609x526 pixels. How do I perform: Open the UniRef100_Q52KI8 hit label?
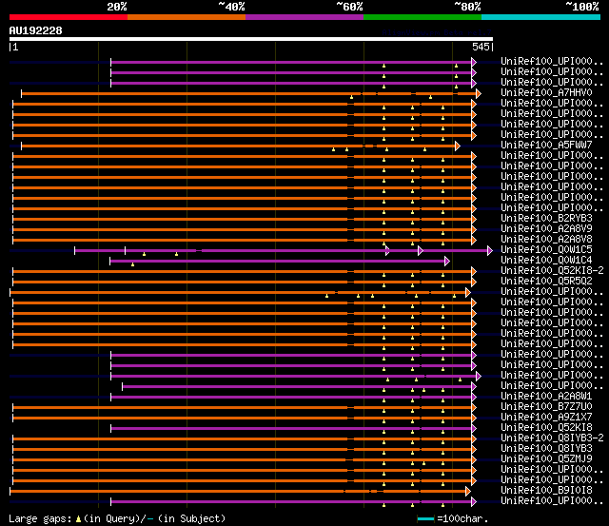click(546, 427)
